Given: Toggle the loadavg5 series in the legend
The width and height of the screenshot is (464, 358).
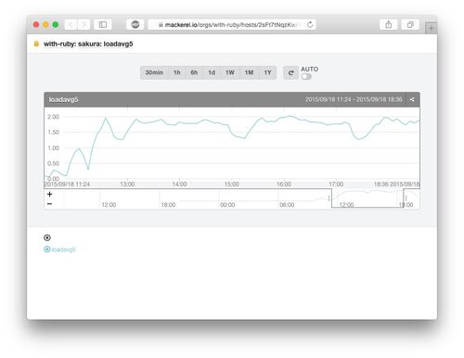Looking at the screenshot, I should click(59, 249).
